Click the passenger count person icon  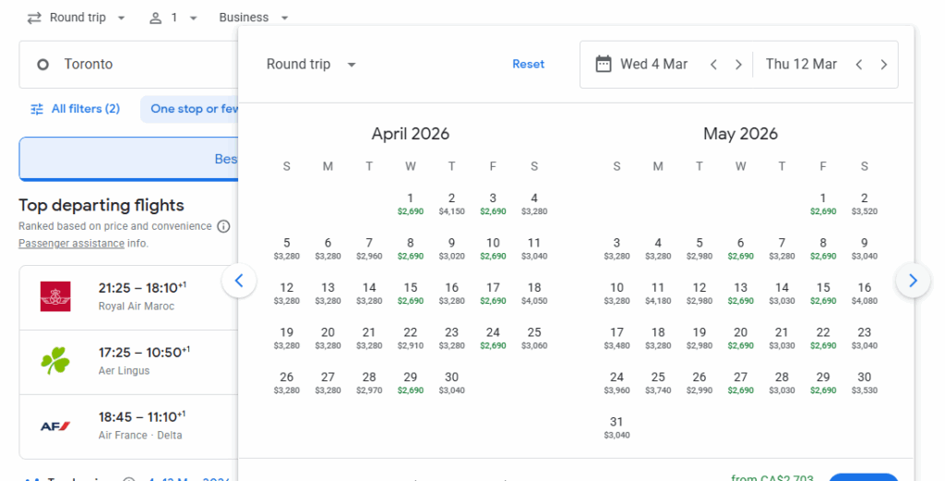point(155,18)
